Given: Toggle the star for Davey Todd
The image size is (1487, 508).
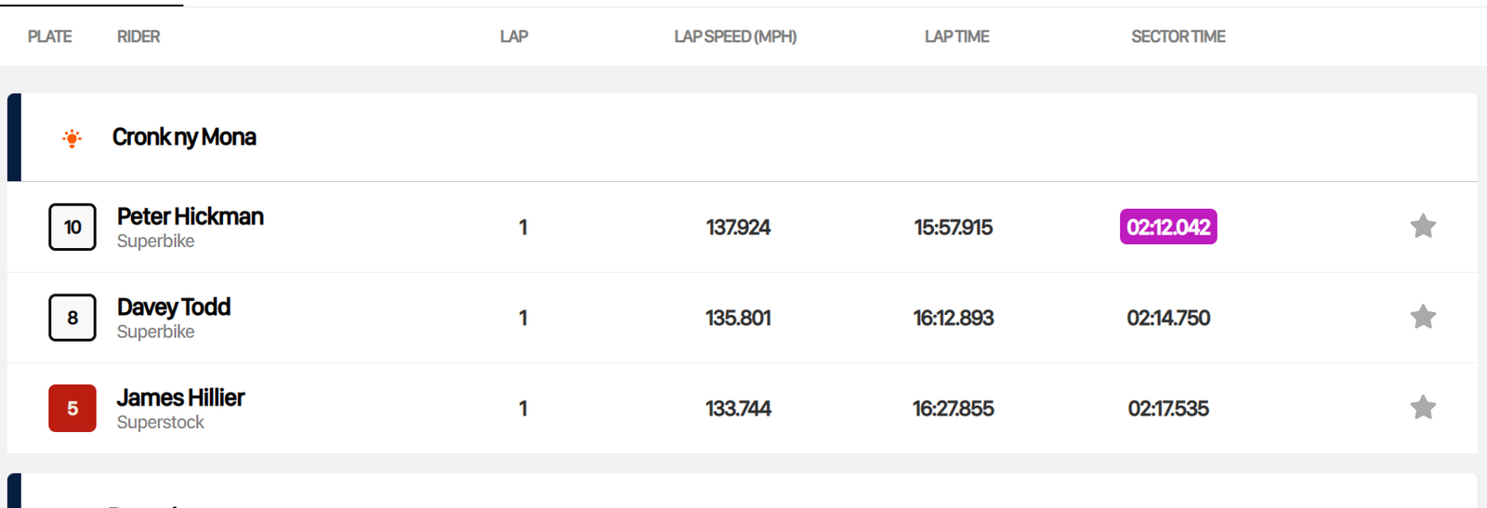Looking at the screenshot, I should point(1423,318).
